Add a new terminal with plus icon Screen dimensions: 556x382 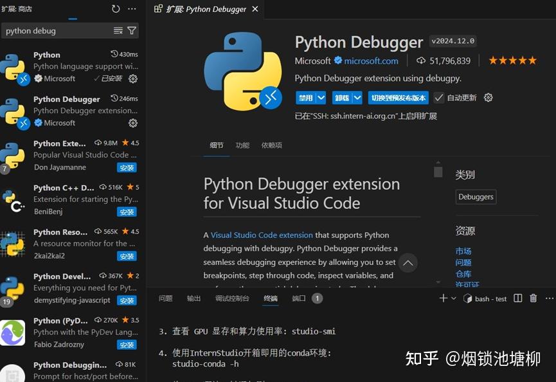(443, 298)
